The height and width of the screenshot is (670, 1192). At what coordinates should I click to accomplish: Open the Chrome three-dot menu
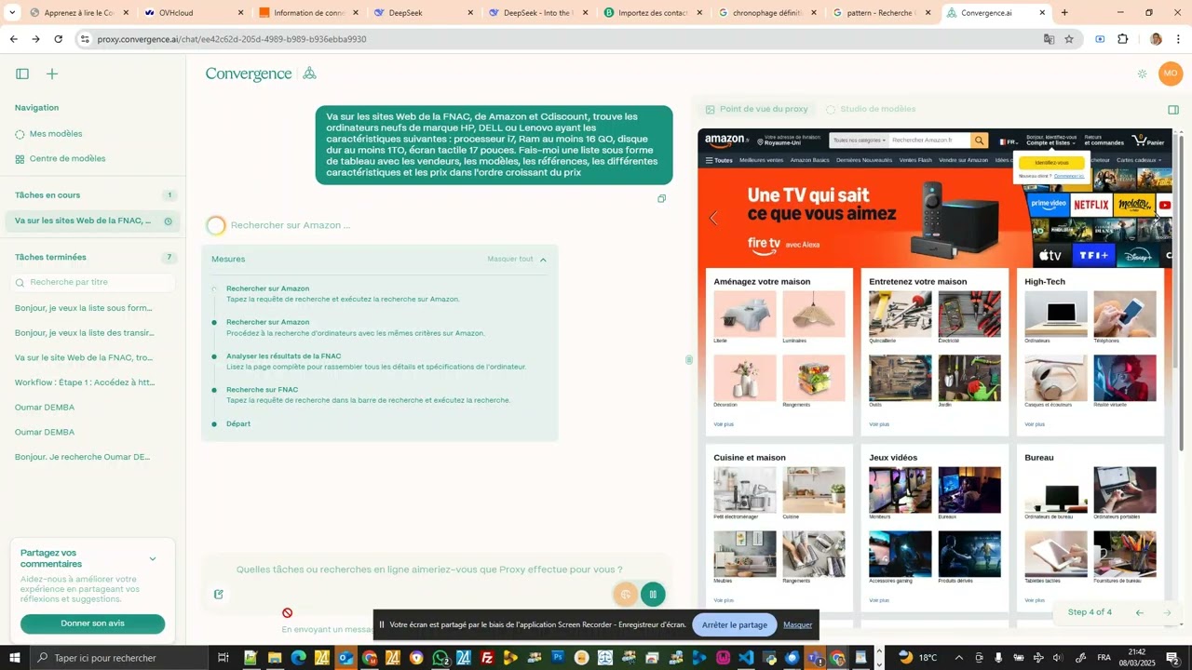pos(1179,39)
